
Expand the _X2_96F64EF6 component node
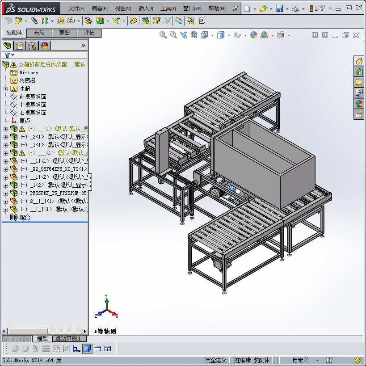[x=5, y=169]
